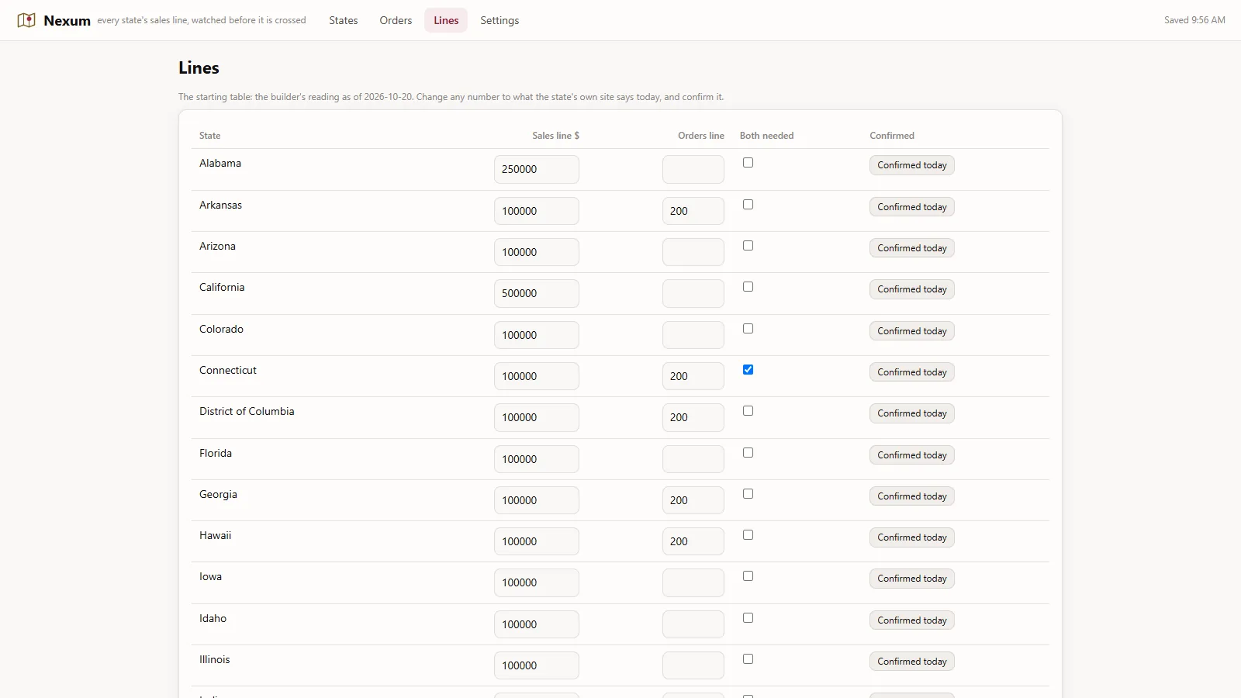The width and height of the screenshot is (1241, 698).
Task: Focus Illinois empty orders line field
Action: (x=693, y=665)
